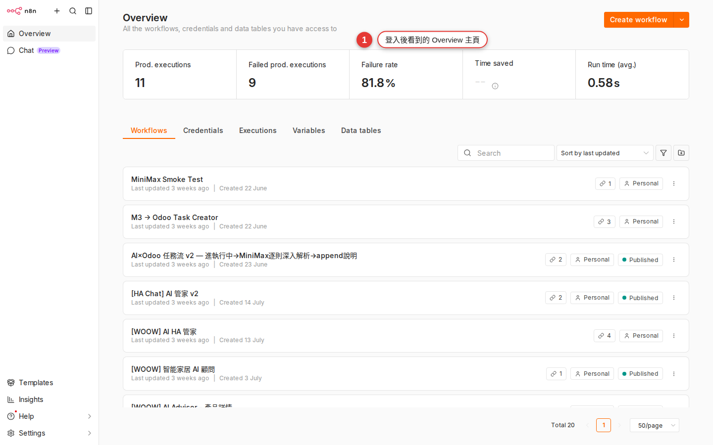Open actions menu for [HA Chat] AI 管家 v2
The image size is (713, 445).
pos(674,298)
